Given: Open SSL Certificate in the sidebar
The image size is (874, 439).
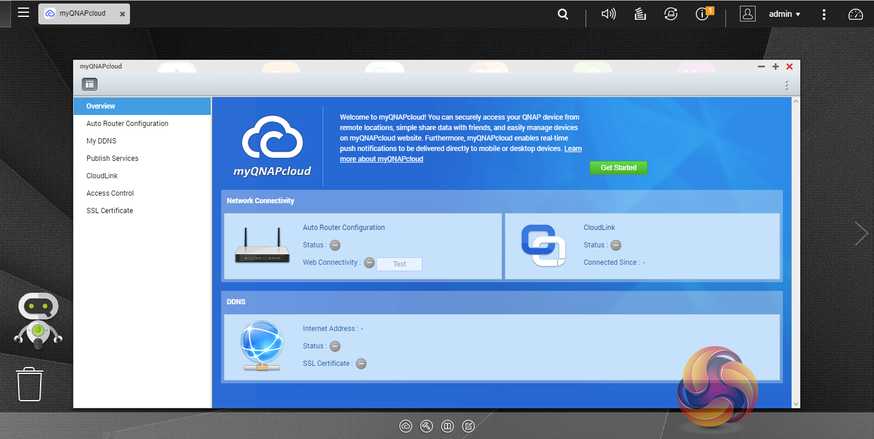Looking at the screenshot, I should [142, 211].
